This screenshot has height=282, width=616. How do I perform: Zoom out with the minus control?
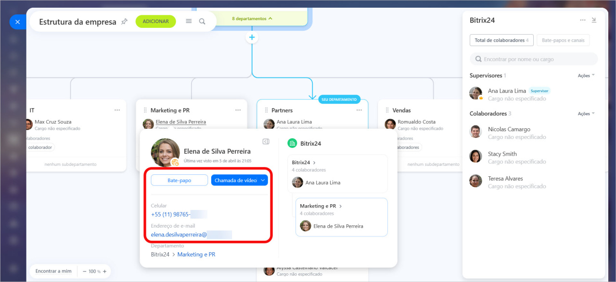84,271
